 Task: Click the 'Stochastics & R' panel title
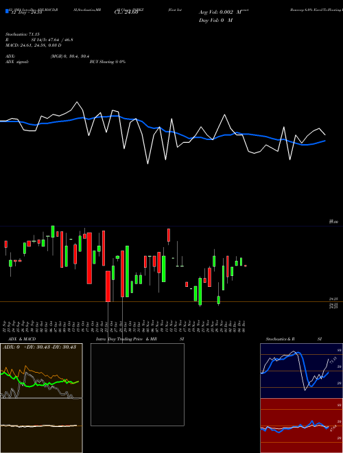point(280,339)
